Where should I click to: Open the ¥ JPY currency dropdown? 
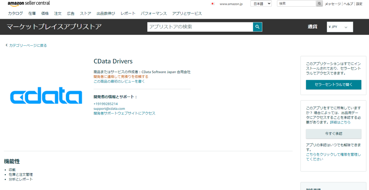340,27
